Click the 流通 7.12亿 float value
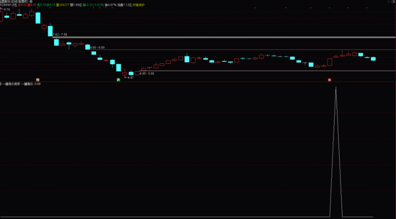 [x=124, y=5]
